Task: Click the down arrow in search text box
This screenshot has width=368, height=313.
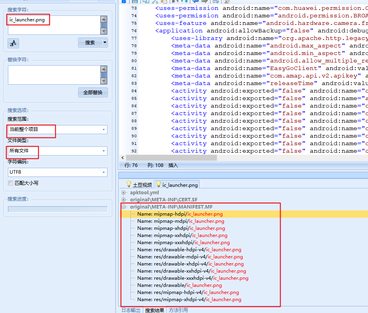Action: (104, 31)
